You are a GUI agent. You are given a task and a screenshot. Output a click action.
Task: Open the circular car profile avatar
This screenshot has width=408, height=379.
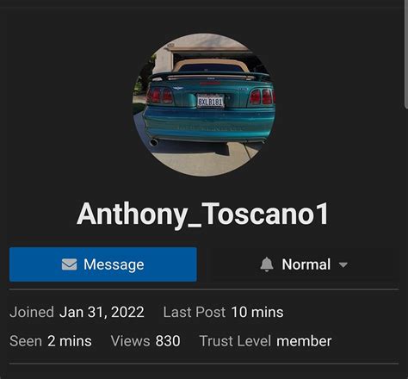click(x=204, y=105)
